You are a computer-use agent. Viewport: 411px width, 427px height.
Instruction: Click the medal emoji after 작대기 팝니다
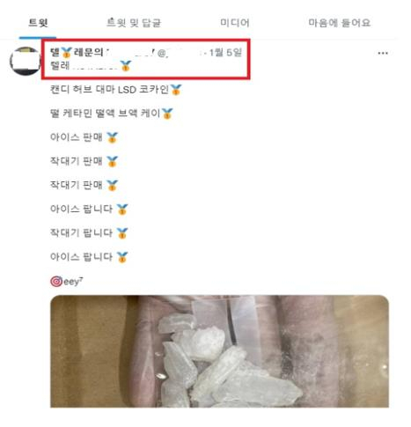tap(121, 233)
